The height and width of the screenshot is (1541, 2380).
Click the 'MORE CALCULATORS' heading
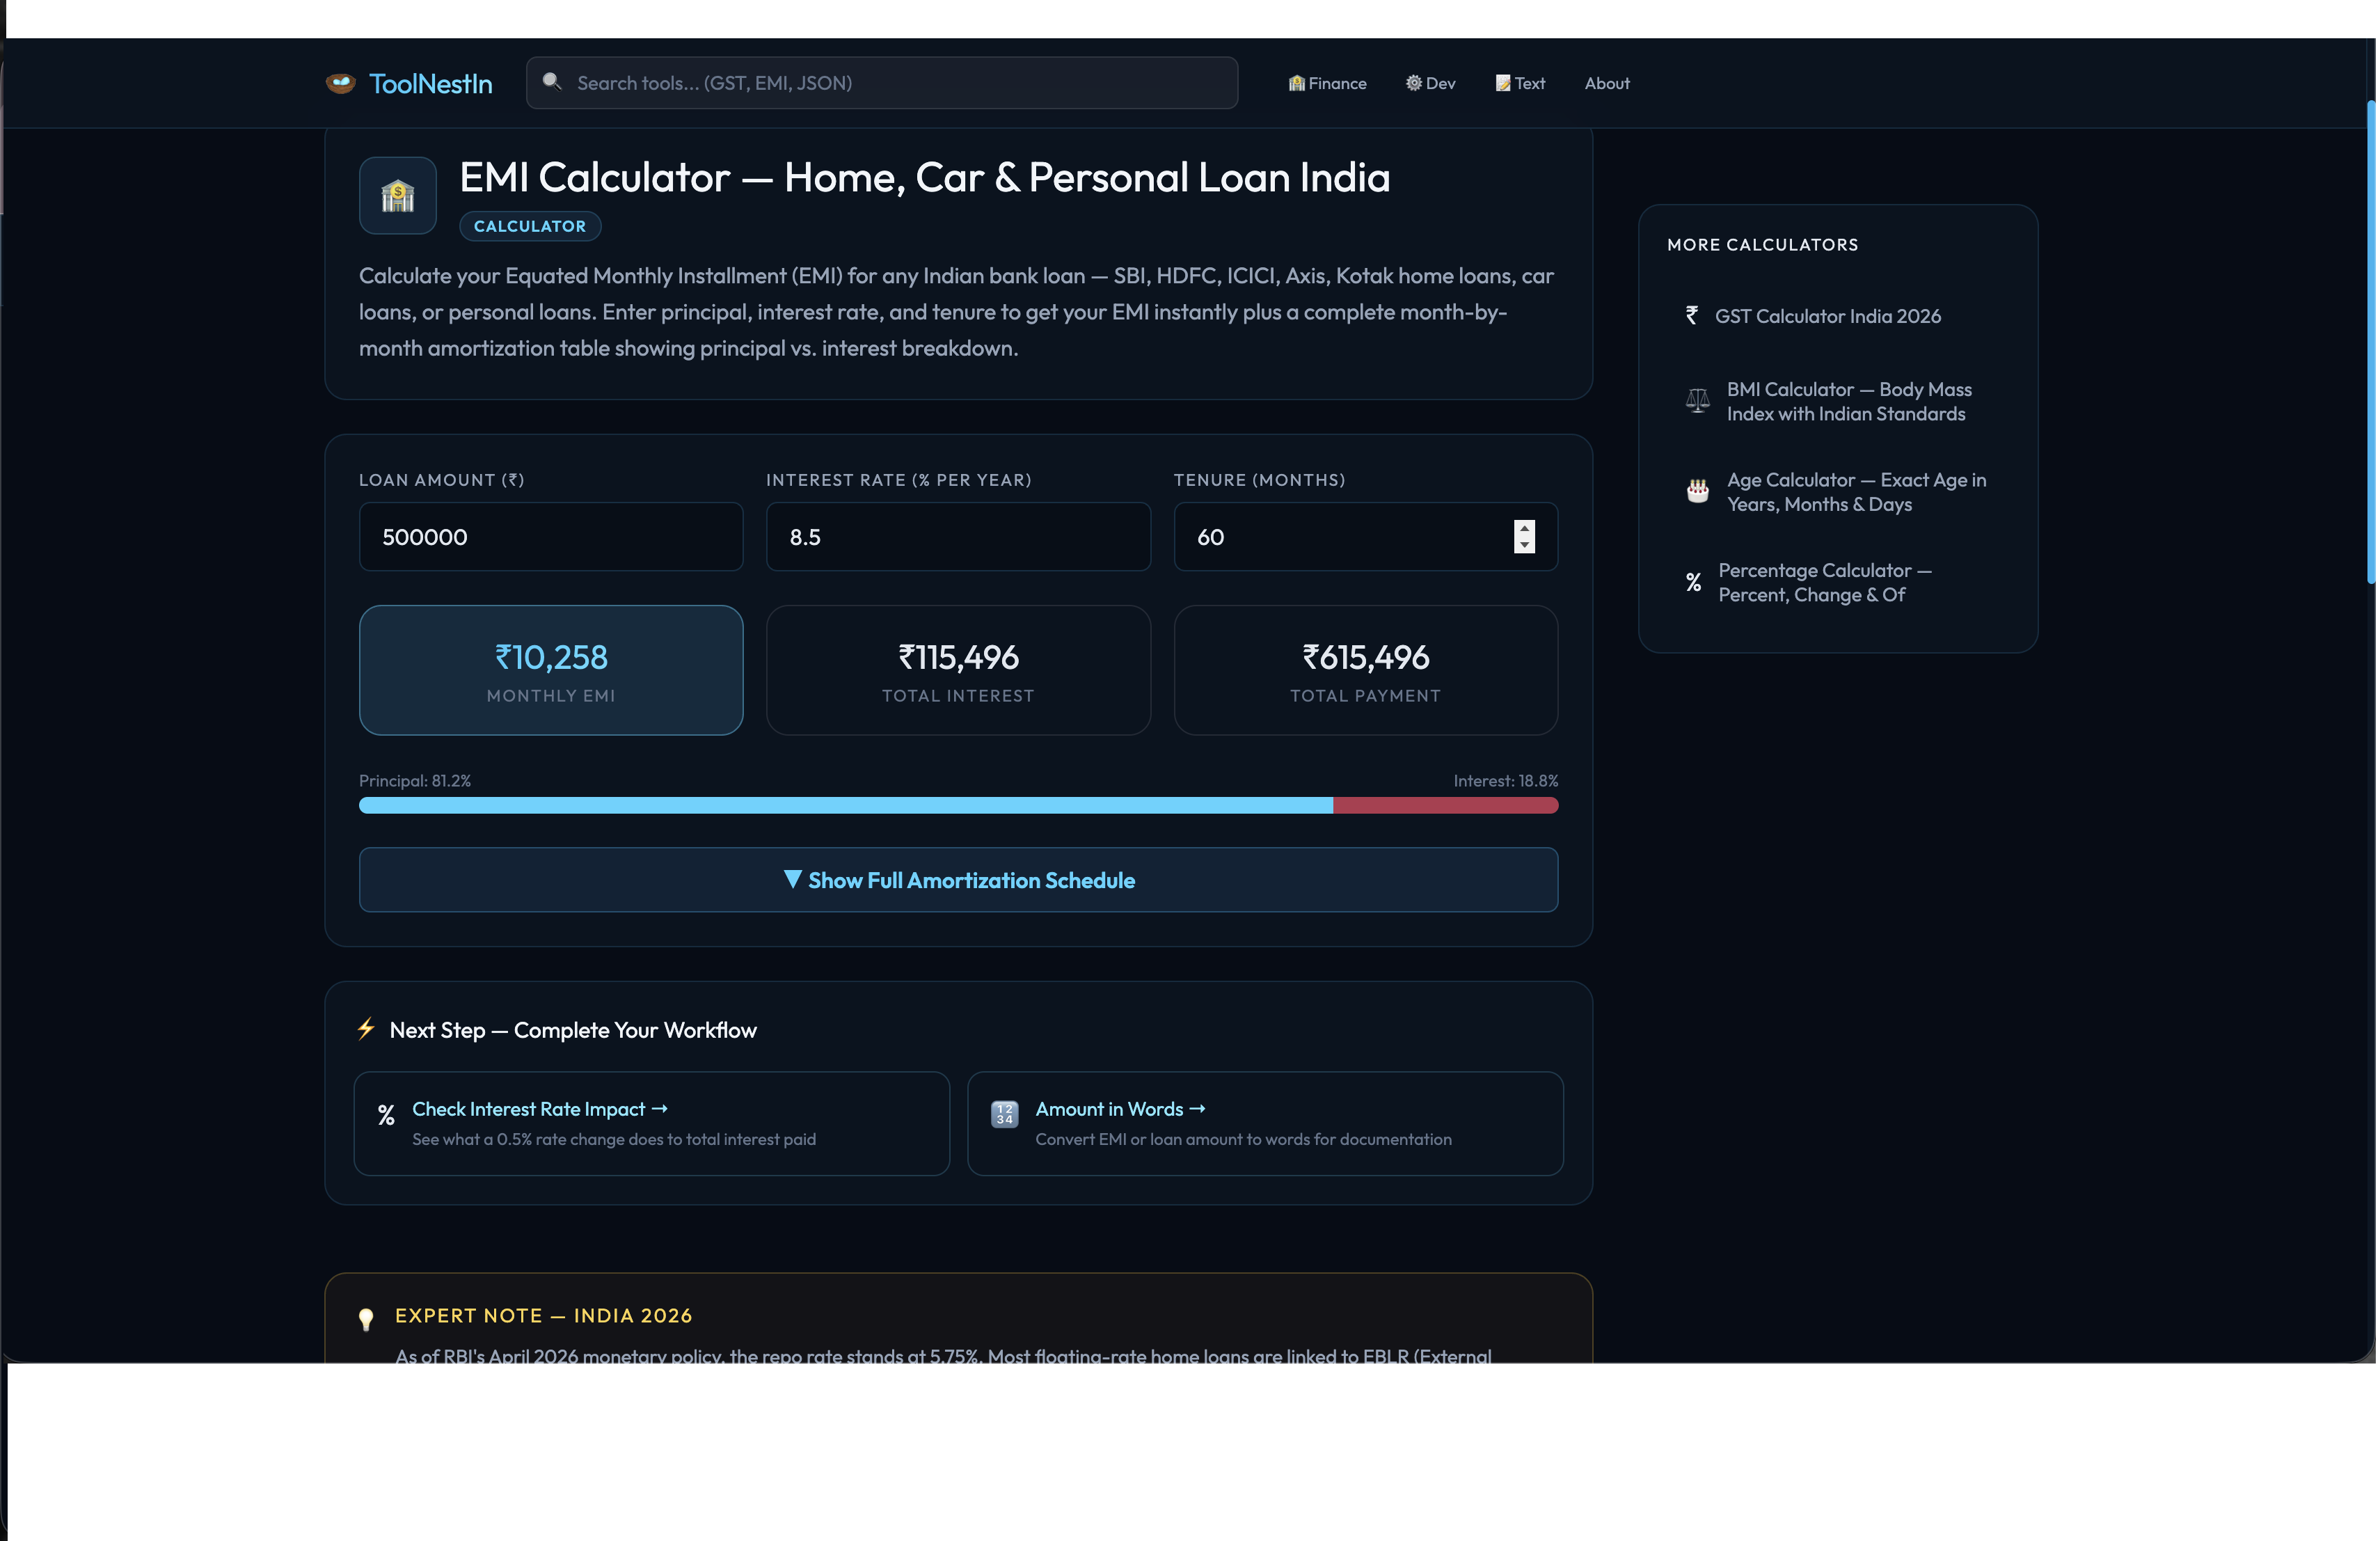(x=1763, y=245)
